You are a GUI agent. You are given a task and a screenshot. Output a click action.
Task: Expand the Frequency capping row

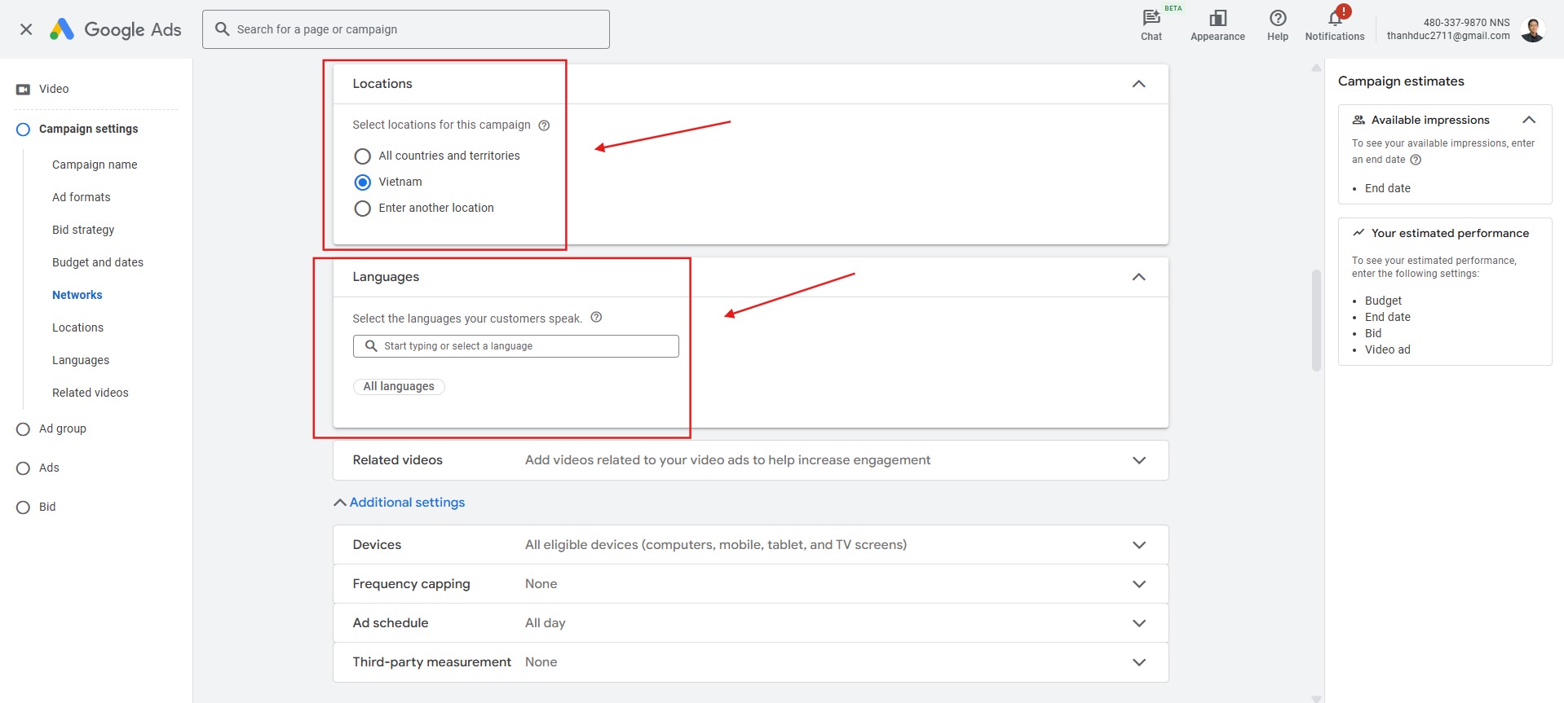point(1138,584)
